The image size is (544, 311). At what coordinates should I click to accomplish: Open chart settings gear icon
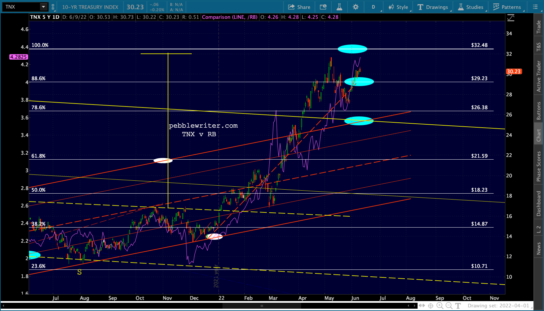(x=356, y=7)
